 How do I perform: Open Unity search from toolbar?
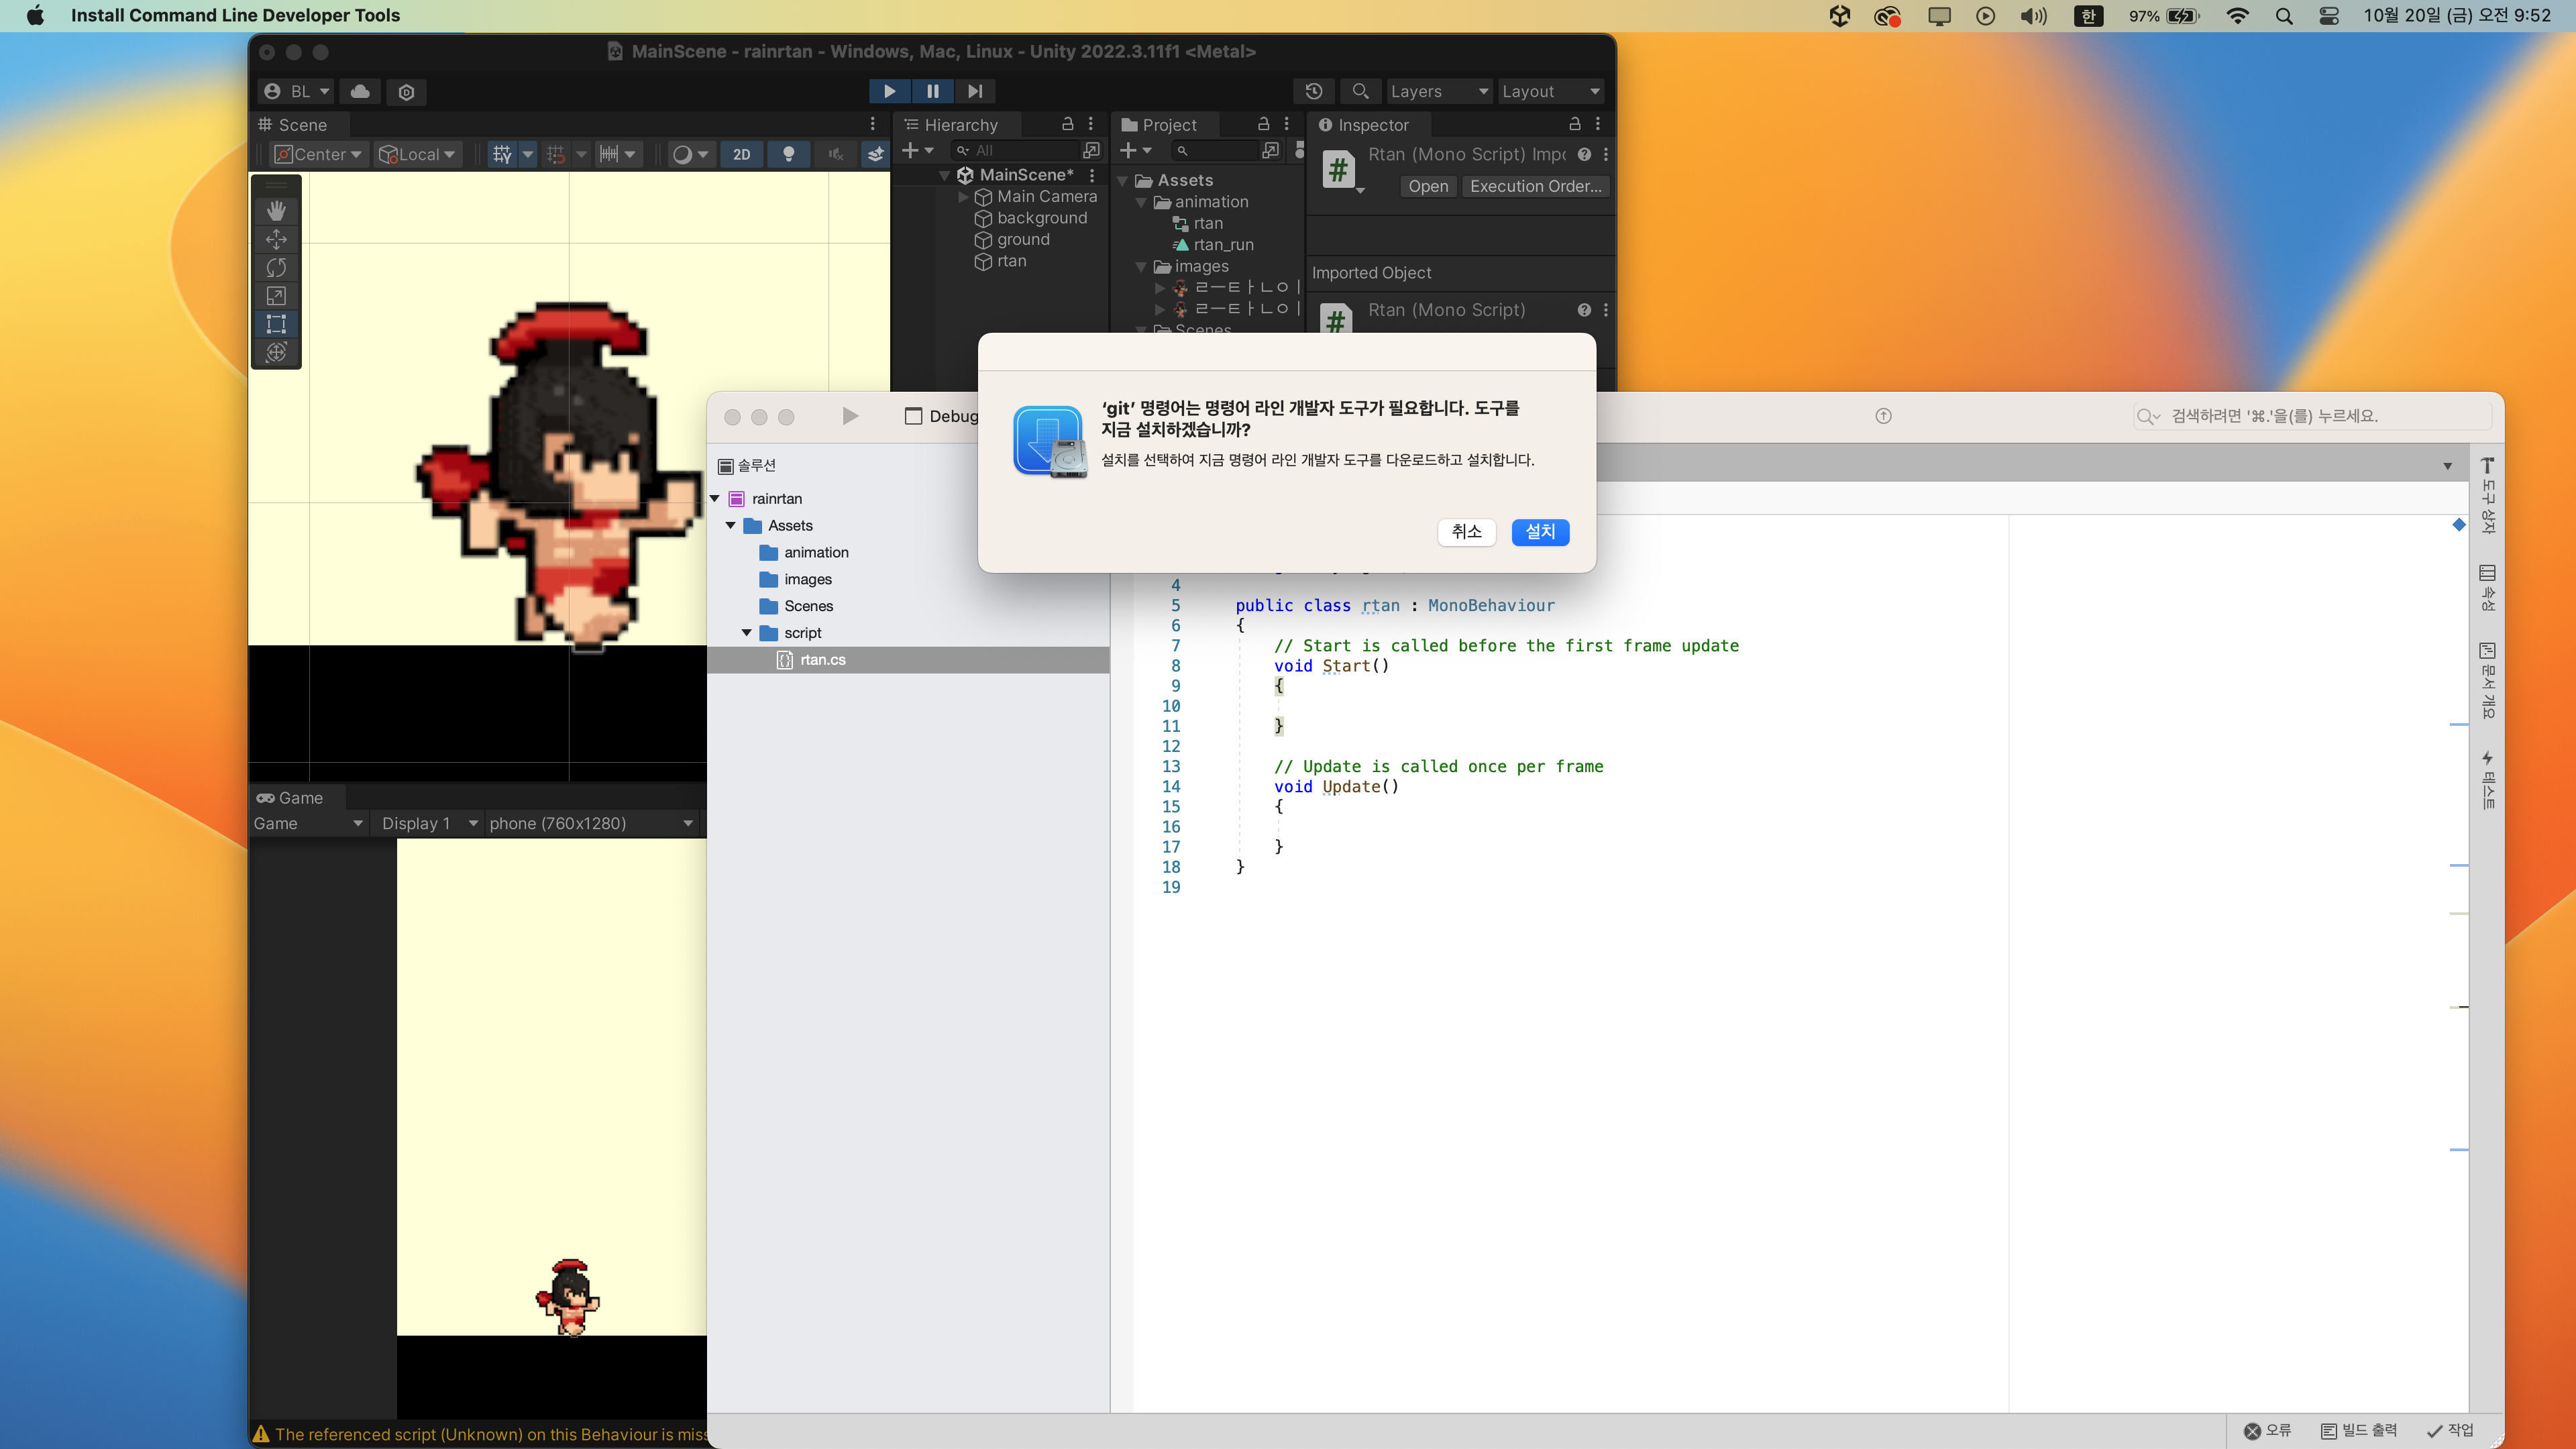point(1360,91)
